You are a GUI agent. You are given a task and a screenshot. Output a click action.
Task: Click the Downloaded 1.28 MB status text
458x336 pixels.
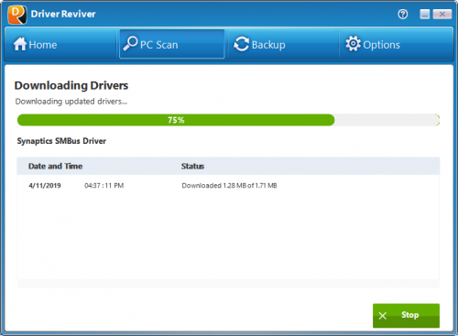(x=229, y=186)
